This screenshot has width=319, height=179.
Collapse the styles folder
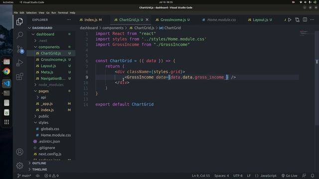coord(43,122)
